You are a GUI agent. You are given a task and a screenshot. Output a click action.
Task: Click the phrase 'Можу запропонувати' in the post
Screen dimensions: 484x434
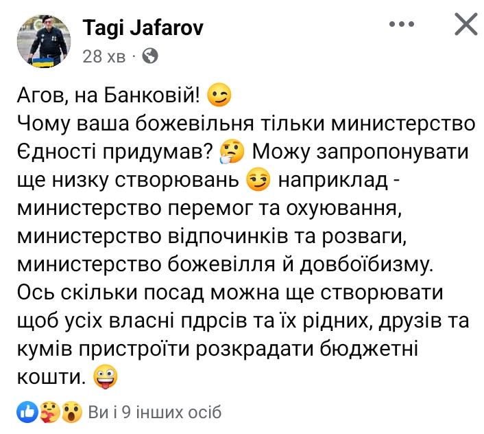tap(361, 152)
